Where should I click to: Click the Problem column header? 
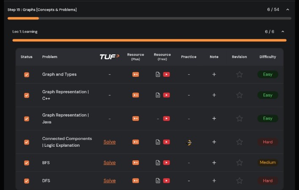(50, 57)
